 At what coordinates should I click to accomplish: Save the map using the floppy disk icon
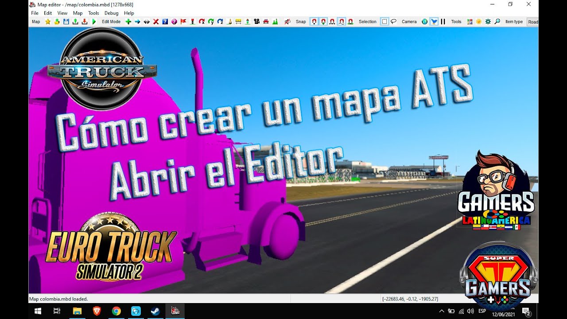[x=66, y=21]
